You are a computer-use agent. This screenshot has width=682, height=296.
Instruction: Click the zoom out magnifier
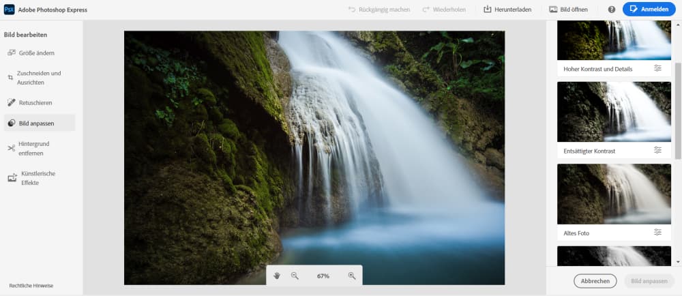(x=295, y=276)
